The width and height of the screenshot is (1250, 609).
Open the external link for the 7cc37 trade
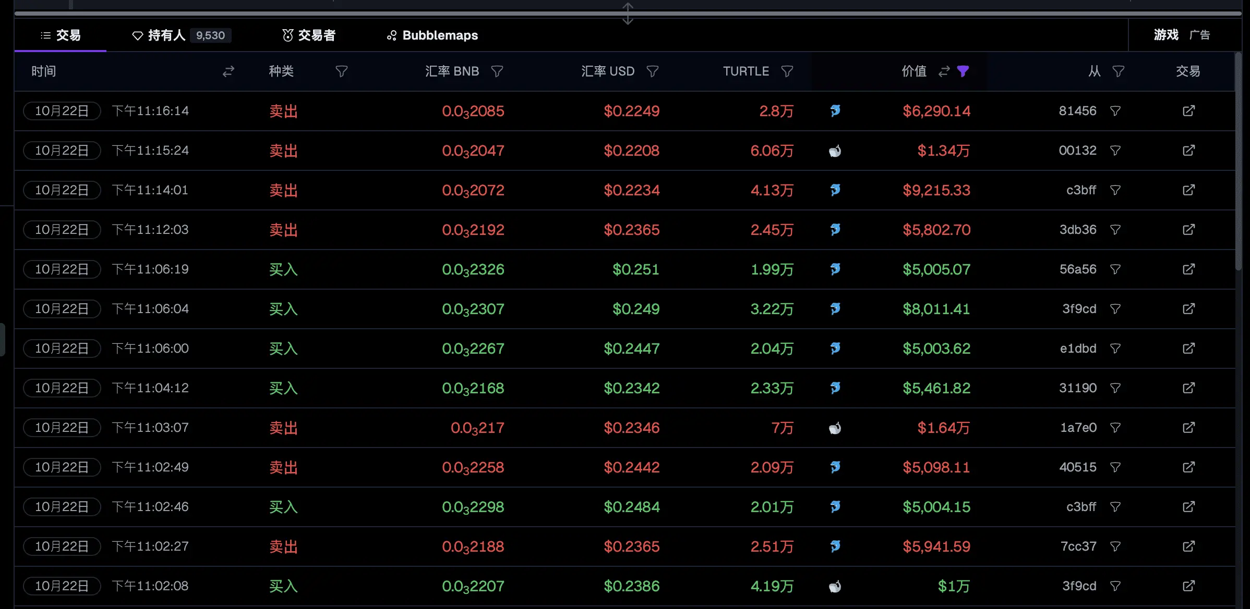[1188, 546]
